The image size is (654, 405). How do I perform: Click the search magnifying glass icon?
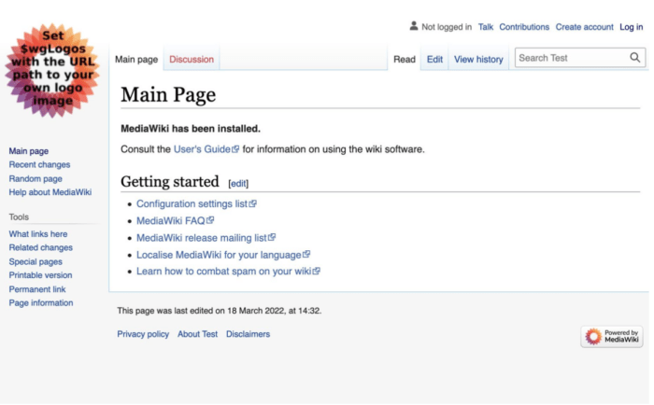(x=634, y=58)
